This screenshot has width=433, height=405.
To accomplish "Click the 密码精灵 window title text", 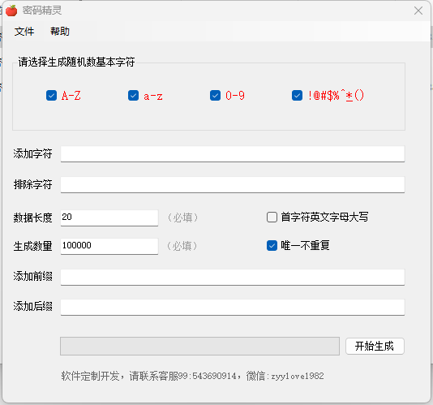I will pyautogui.click(x=42, y=11).
